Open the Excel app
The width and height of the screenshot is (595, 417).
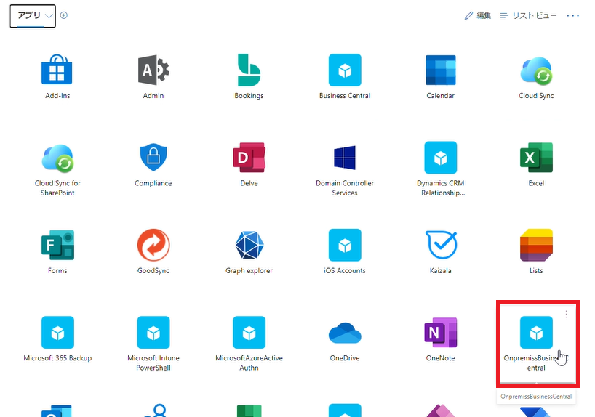(x=536, y=158)
